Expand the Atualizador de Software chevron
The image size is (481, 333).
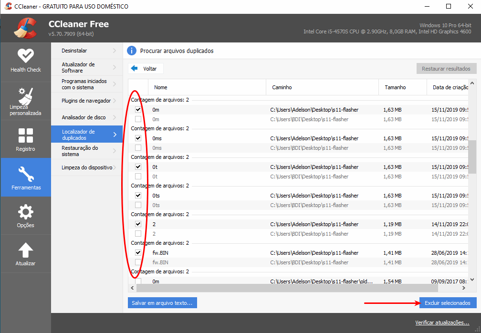click(x=115, y=67)
